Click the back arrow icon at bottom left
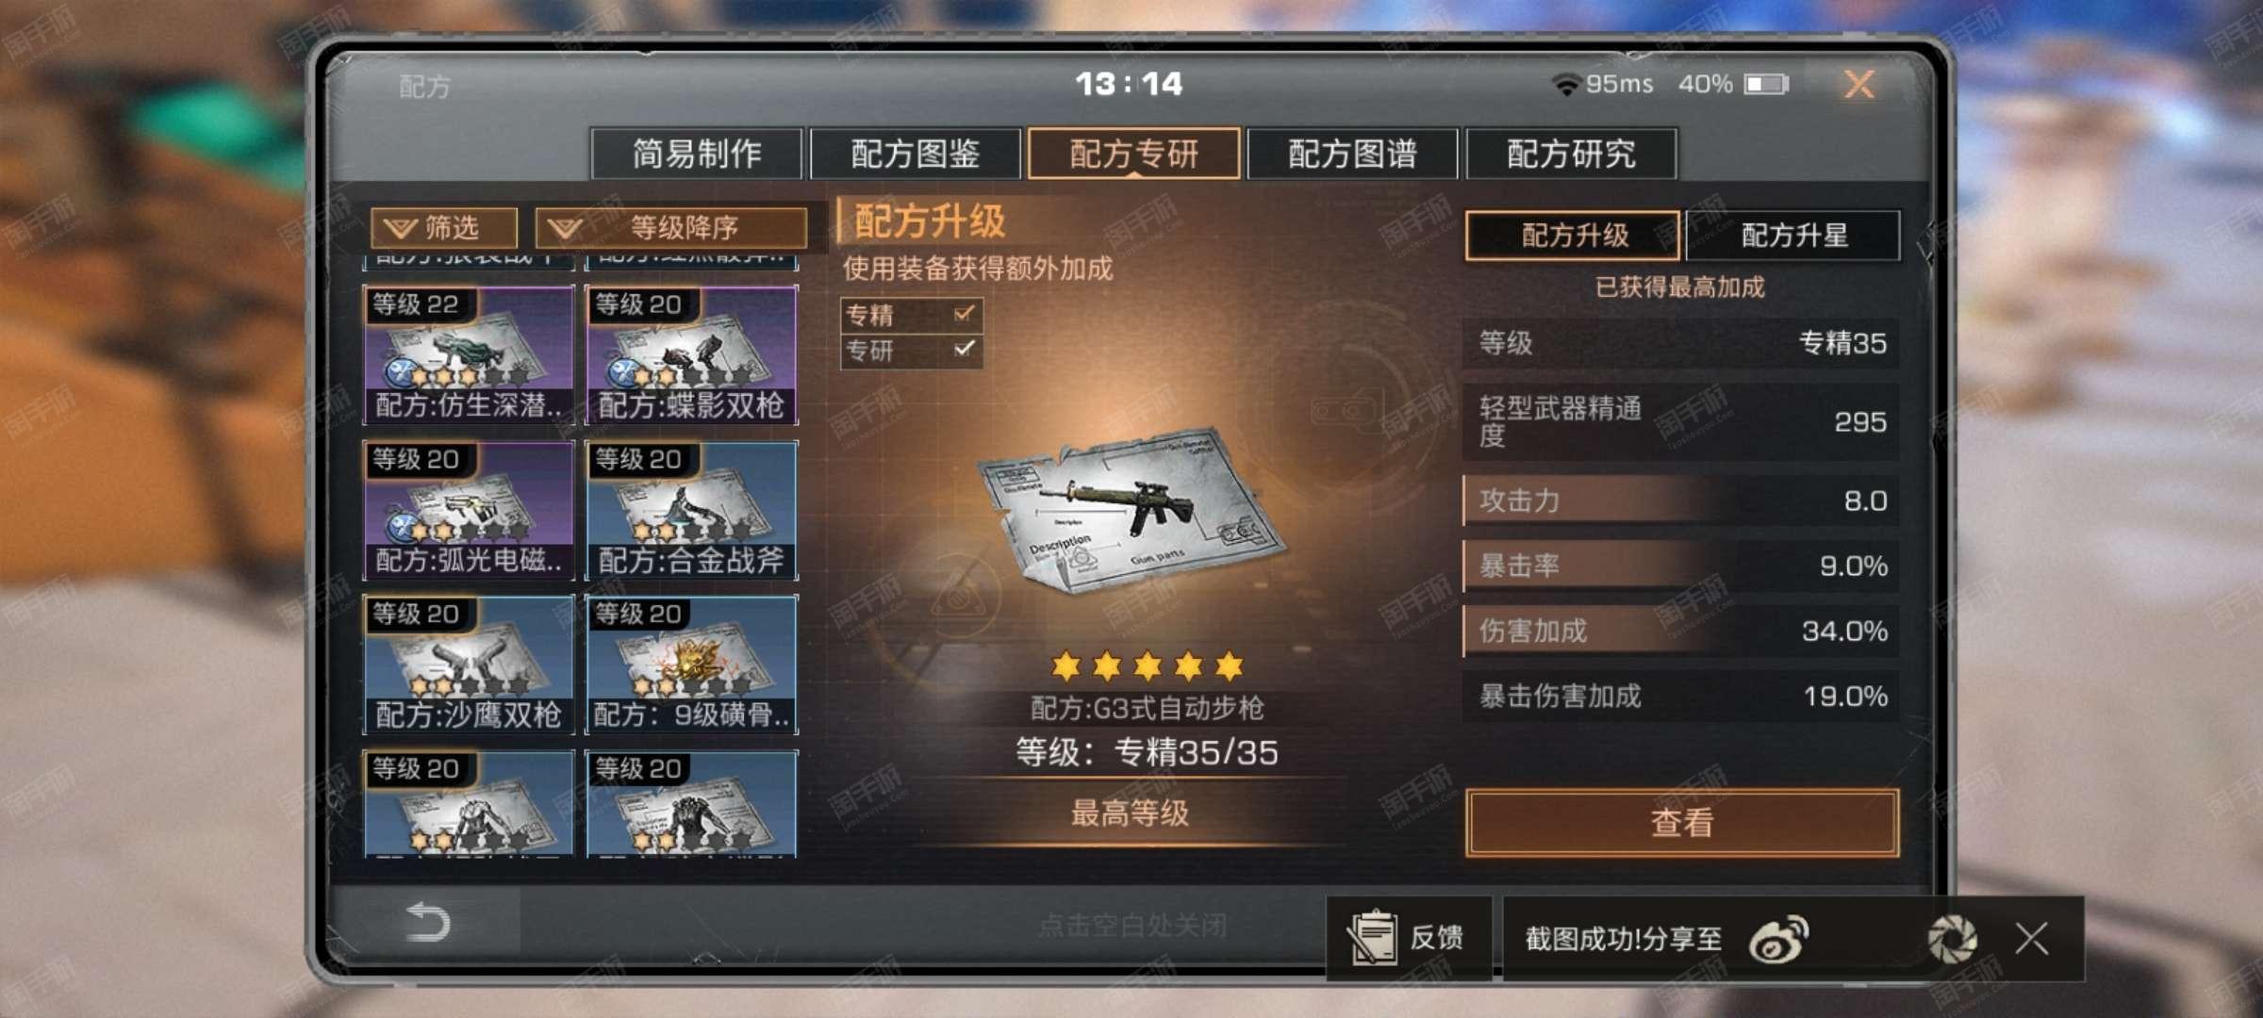The width and height of the screenshot is (2263, 1018). click(x=427, y=921)
